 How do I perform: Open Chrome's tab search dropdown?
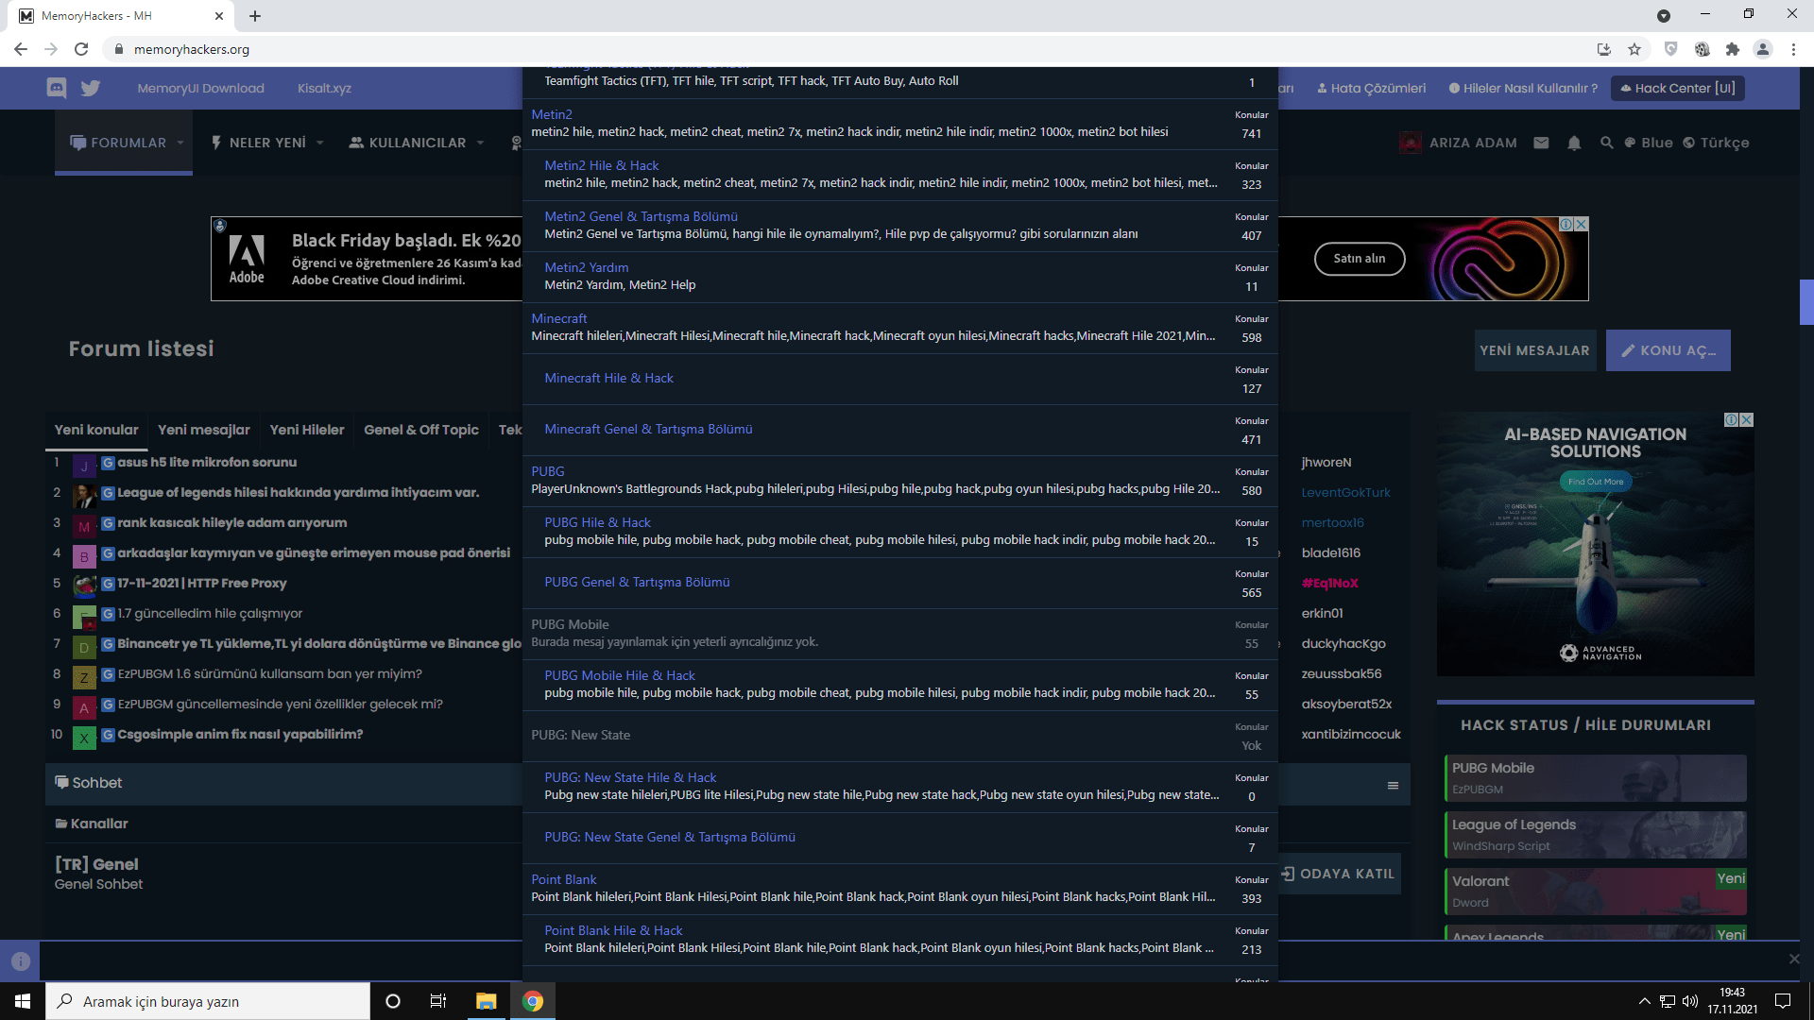1663,16
